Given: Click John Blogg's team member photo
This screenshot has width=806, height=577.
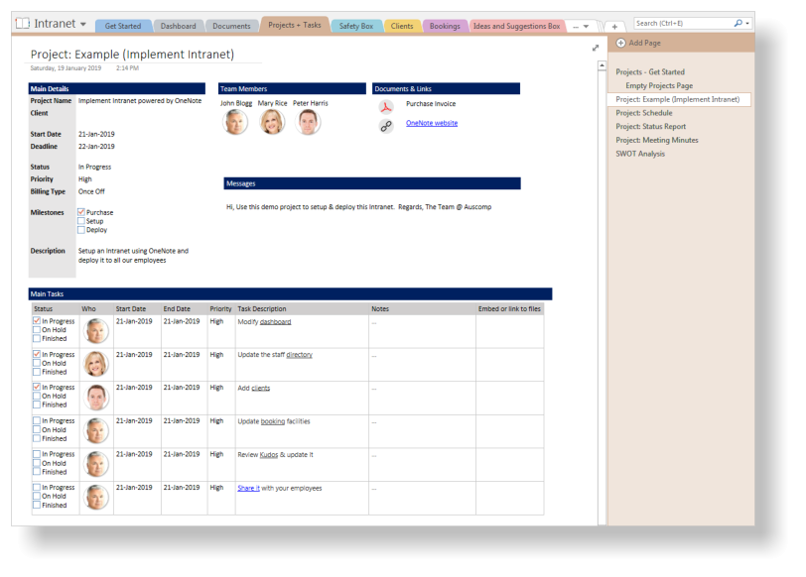Looking at the screenshot, I should [x=235, y=122].
